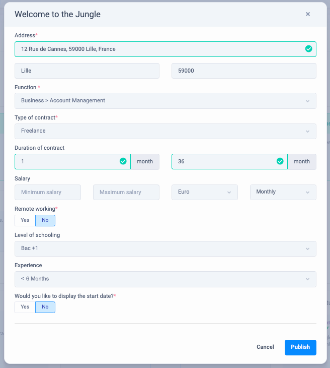Expand the Experience dropdown
This screenshot has width=330, height=368.
point(165,279)
